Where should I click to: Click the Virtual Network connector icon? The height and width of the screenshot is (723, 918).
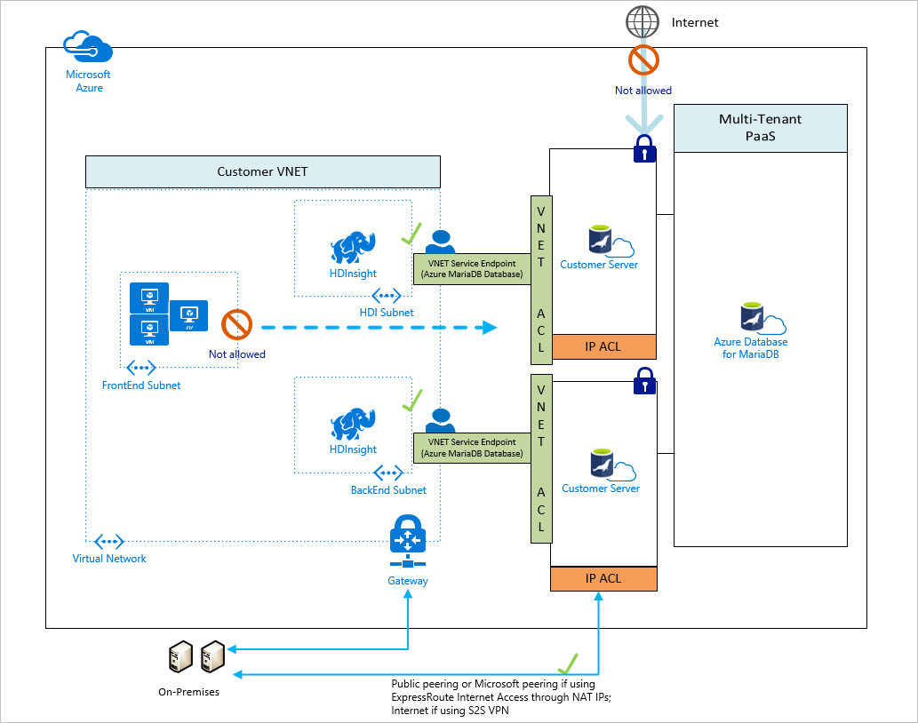click(x=109, y=541)
